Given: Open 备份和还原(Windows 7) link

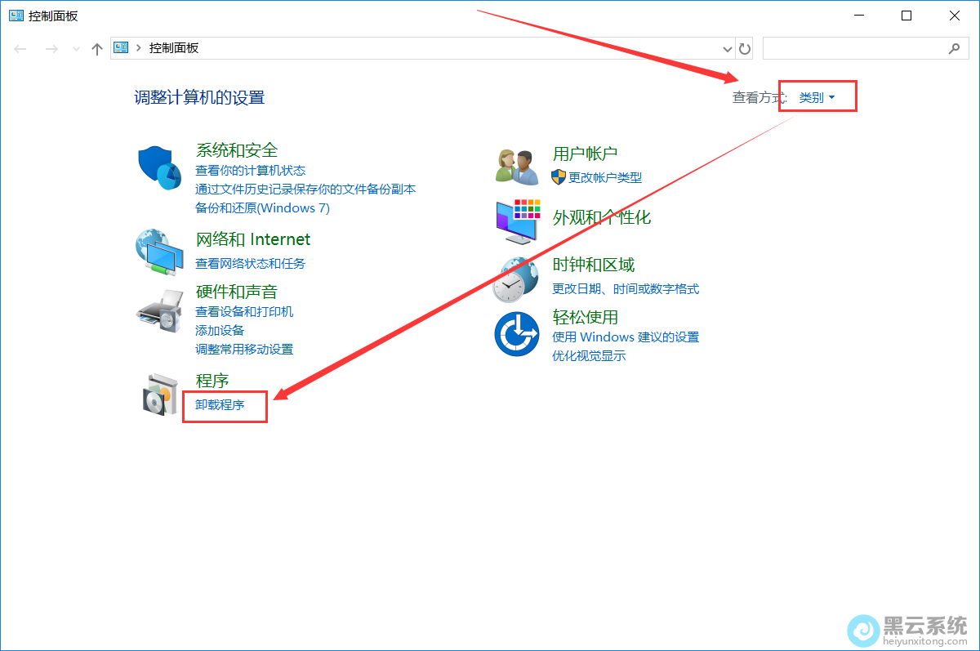Looking at the screenshot, I should click(262, 208).
